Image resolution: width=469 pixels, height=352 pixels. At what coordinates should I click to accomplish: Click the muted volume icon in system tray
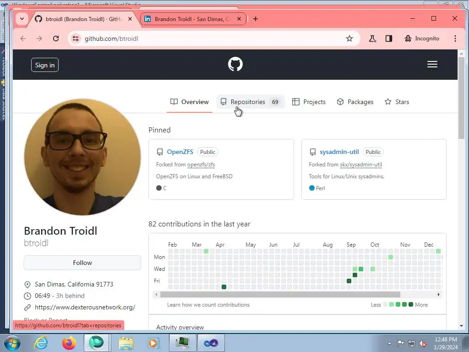pyautogui.click(x=423, y=344)
